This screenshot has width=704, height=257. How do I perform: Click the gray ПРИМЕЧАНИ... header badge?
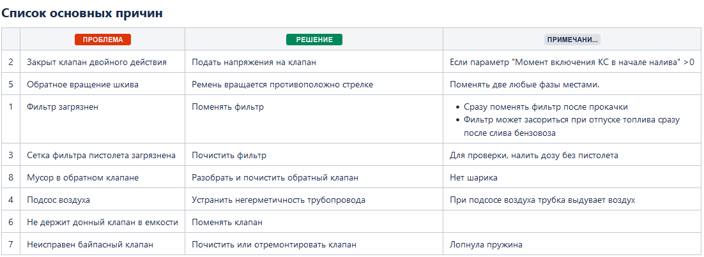pos(572,40)
